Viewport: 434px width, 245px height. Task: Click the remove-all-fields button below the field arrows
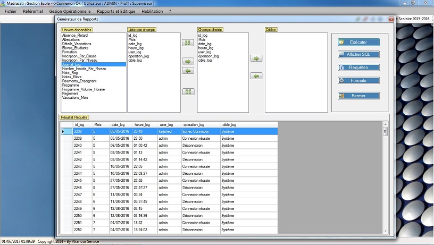tap(188, 91)
